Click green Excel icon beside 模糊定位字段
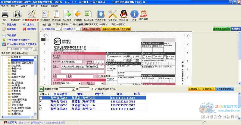 (x=41, y=89)
